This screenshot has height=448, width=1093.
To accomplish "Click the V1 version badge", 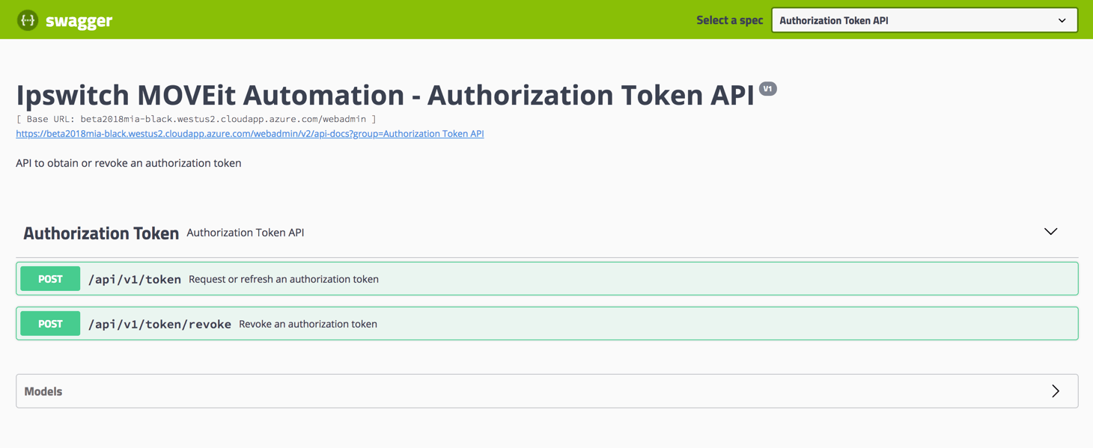I will (x=768, y=89).
